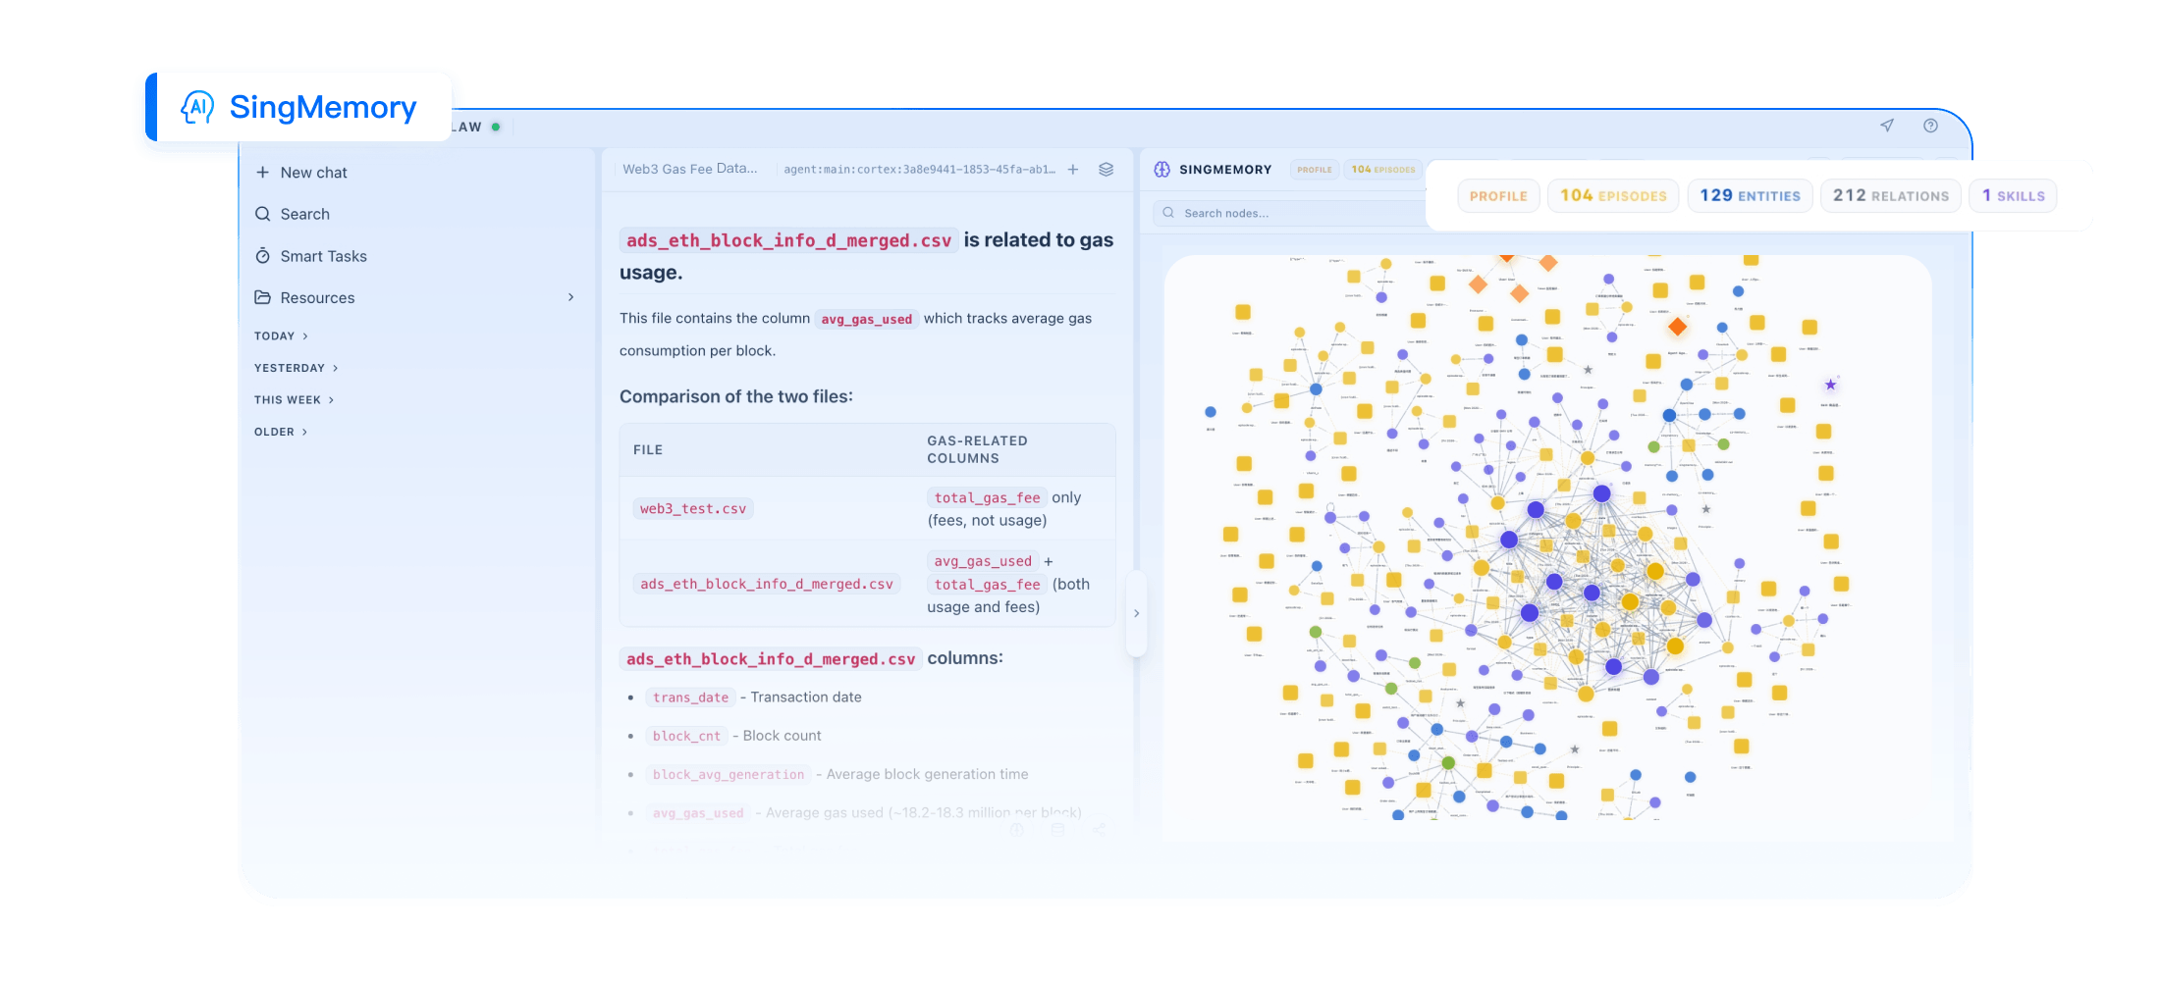Expand the THIS WEEK history group
2160x981 pixels.
(294, 400)
